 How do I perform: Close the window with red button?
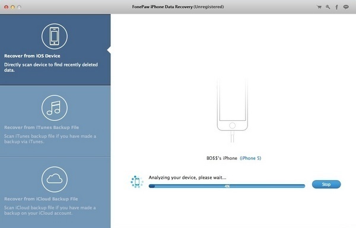click(7, 7)
